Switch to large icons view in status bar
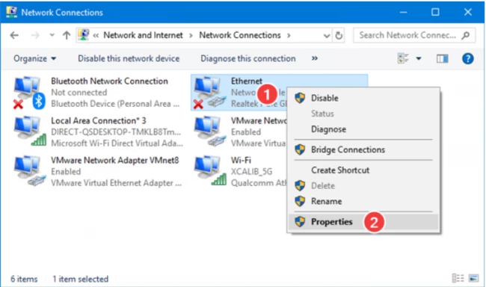The width and height of the screenshot is (486, 287). coord(473,278)
